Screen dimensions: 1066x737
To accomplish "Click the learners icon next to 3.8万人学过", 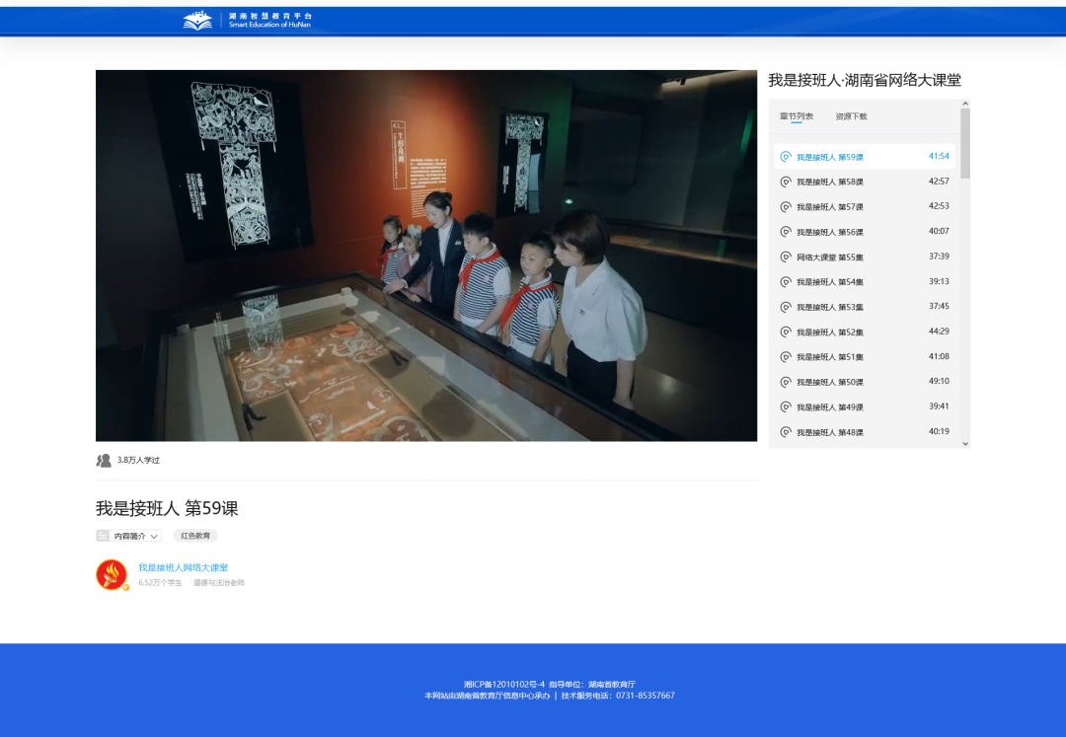I will pos(104,461).
